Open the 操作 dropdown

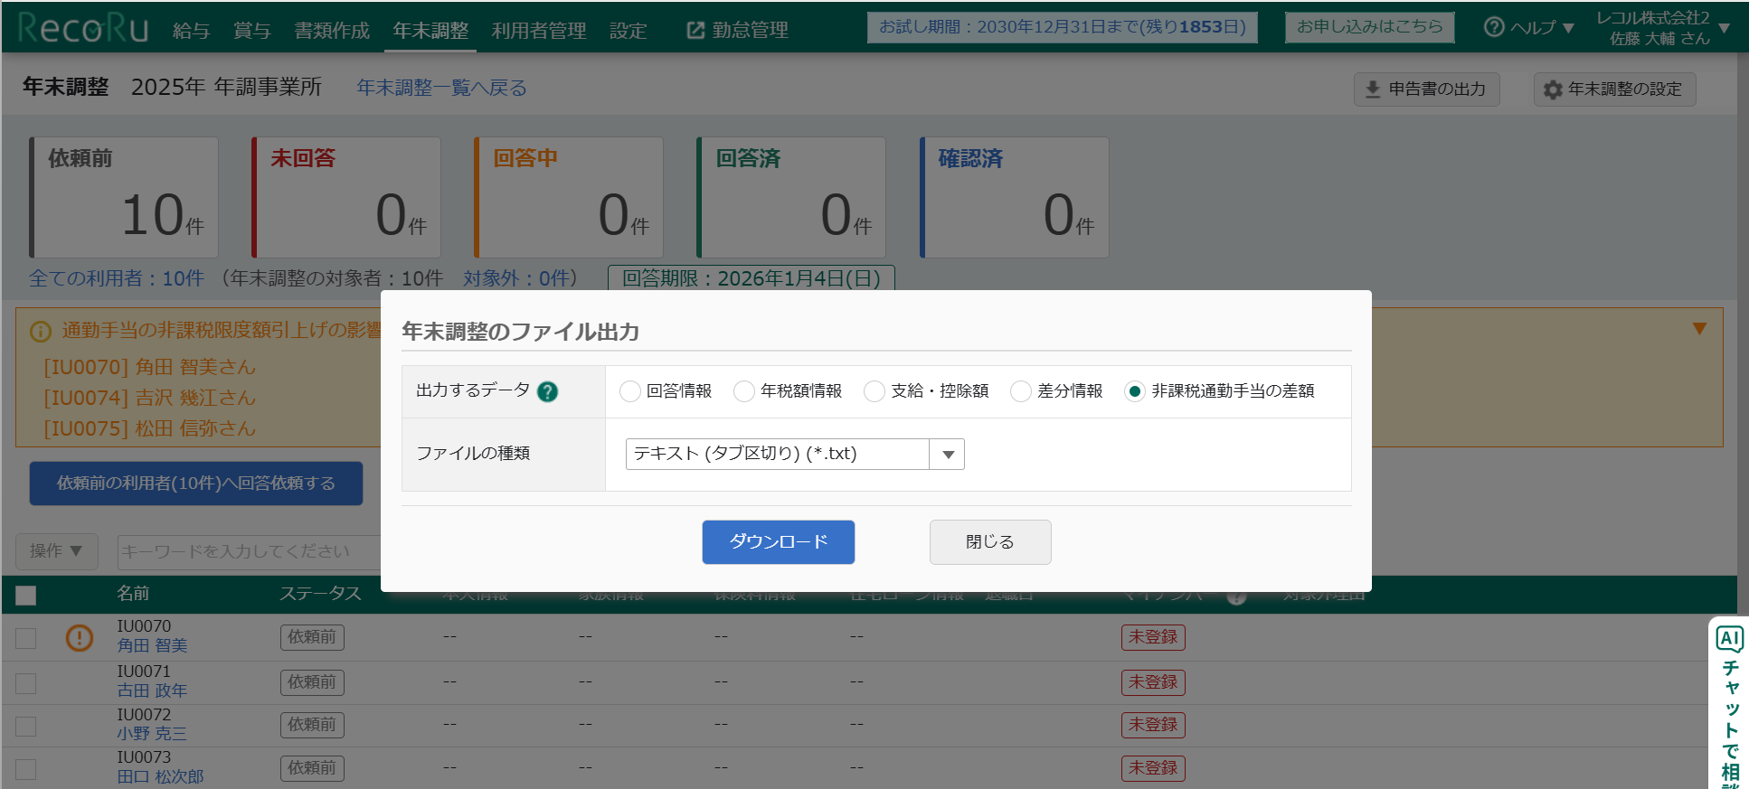tap(56, 551)
